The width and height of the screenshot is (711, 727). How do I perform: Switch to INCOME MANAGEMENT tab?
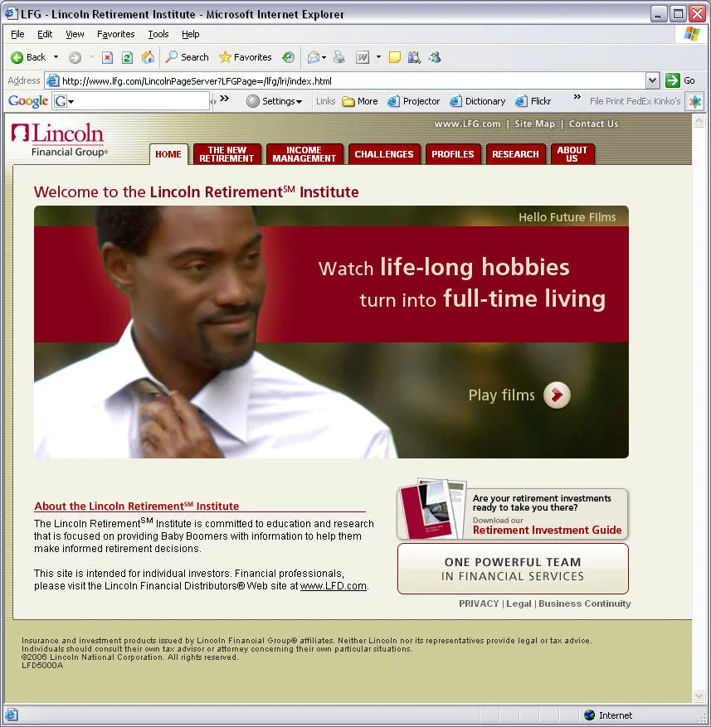(x=304, y=154)
